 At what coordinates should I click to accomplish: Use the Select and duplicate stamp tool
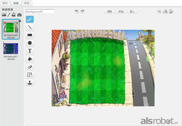[30, 83]
